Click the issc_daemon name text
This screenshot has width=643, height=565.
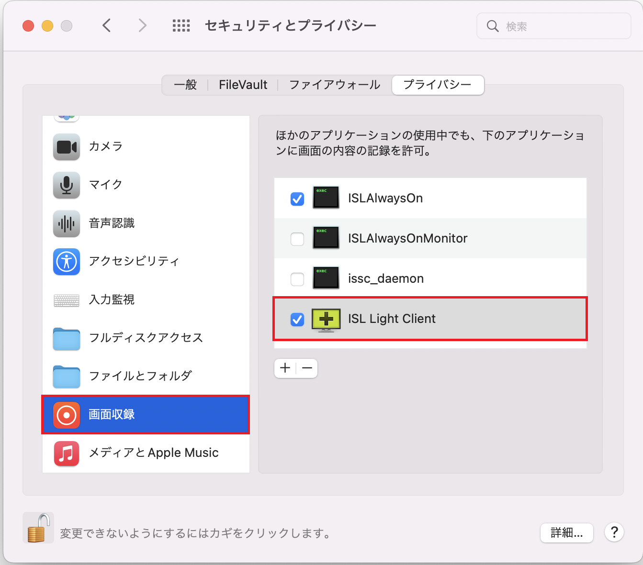coord(386,278)
